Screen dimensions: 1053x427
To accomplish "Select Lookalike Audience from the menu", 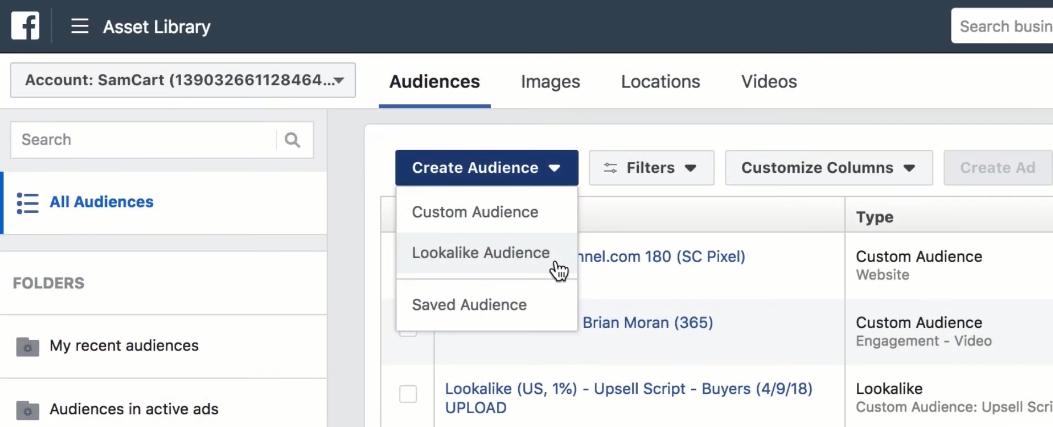I will 487,253.
